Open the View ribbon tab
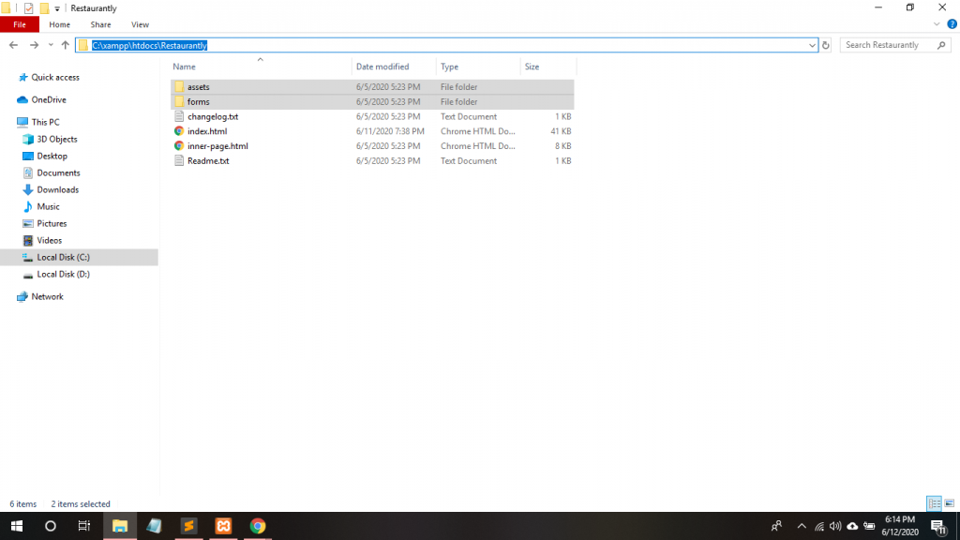Screen dimensions: 960x540 [x=140, y=24]
